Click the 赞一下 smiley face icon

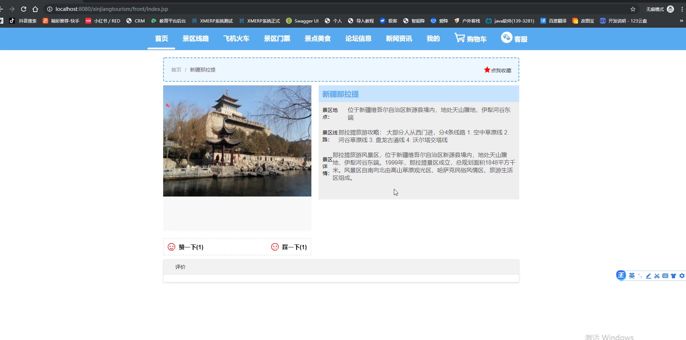171,247
